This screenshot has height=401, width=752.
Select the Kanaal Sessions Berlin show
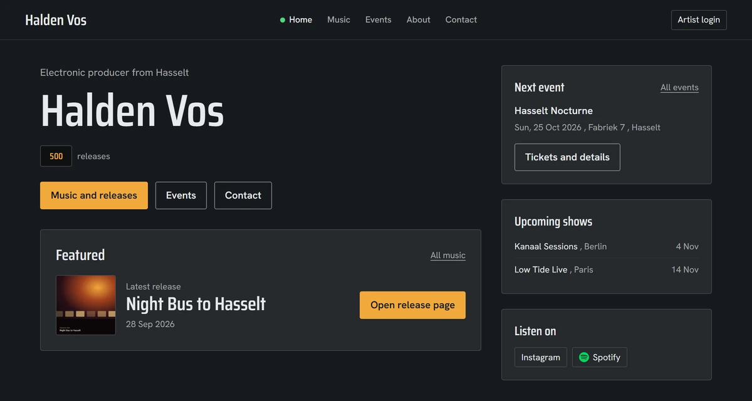607,246
